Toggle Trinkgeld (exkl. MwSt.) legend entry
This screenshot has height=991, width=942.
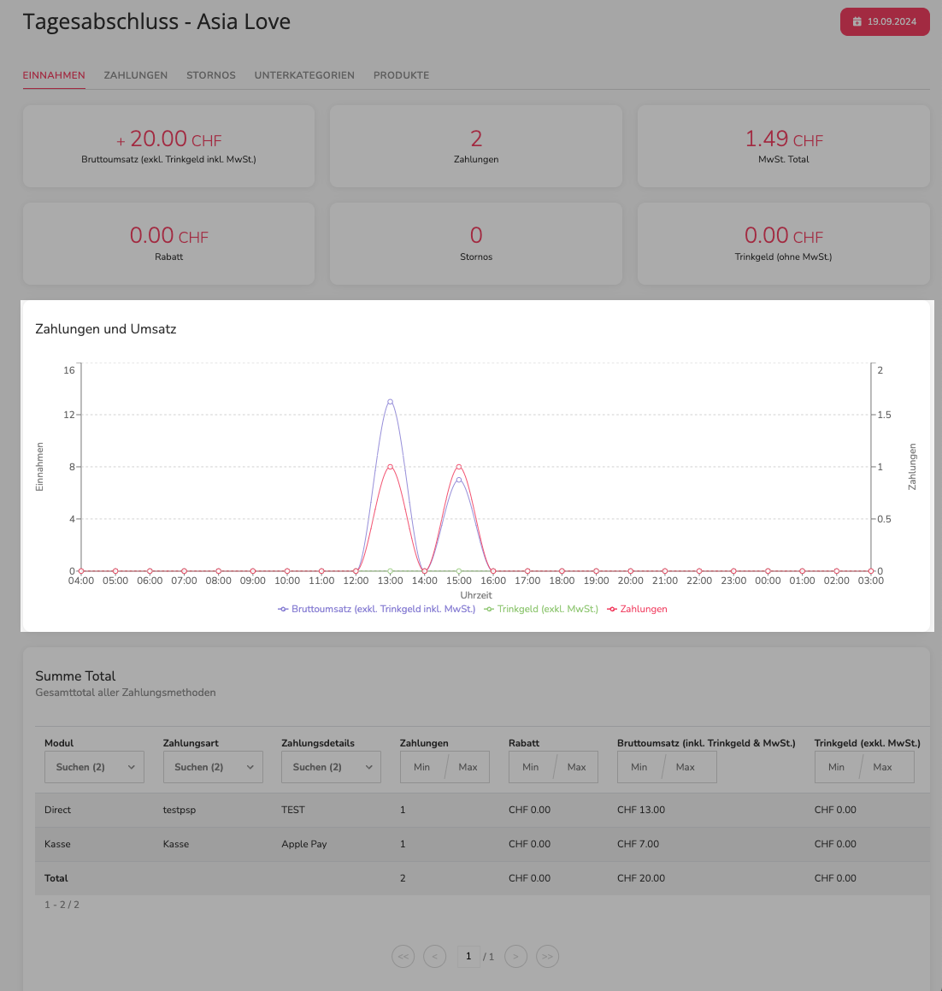click(541, 610)
